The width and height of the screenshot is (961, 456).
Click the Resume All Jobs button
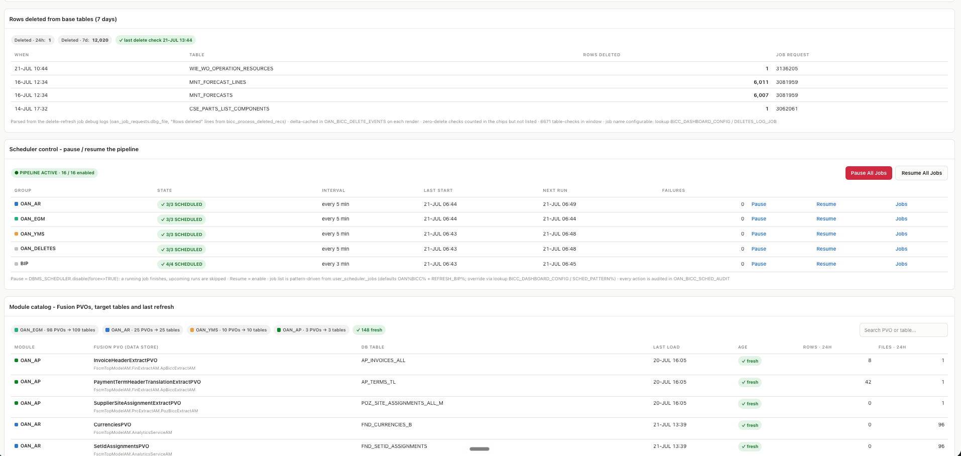pyautogui.click(x=921, y=173)
